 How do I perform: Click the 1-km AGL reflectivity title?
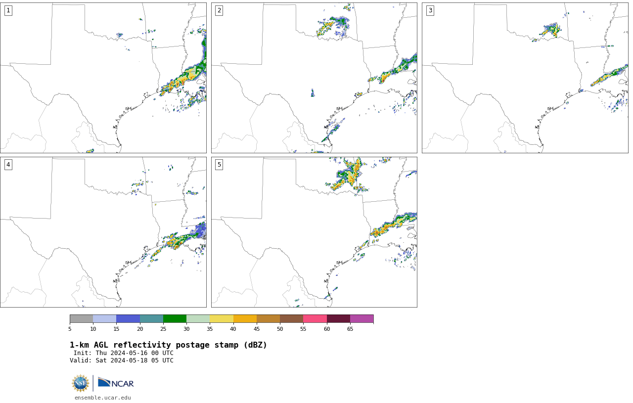[x=168, y=345]
